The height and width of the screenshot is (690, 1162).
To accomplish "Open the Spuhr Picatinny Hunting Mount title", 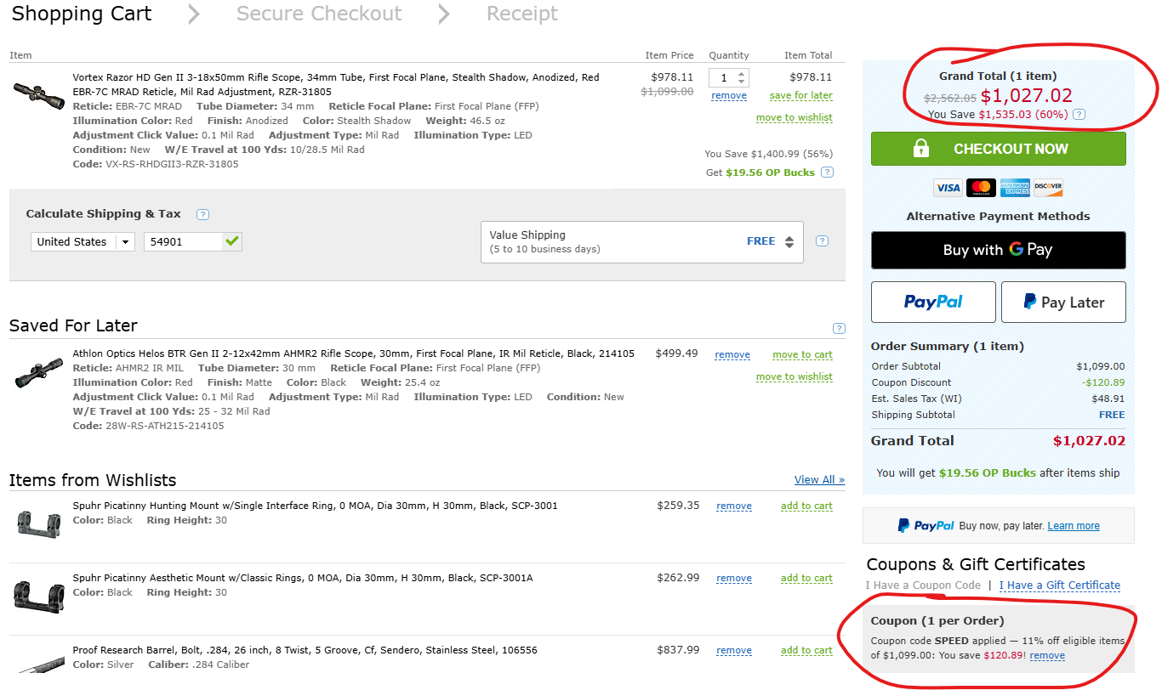I will (315, 506).
